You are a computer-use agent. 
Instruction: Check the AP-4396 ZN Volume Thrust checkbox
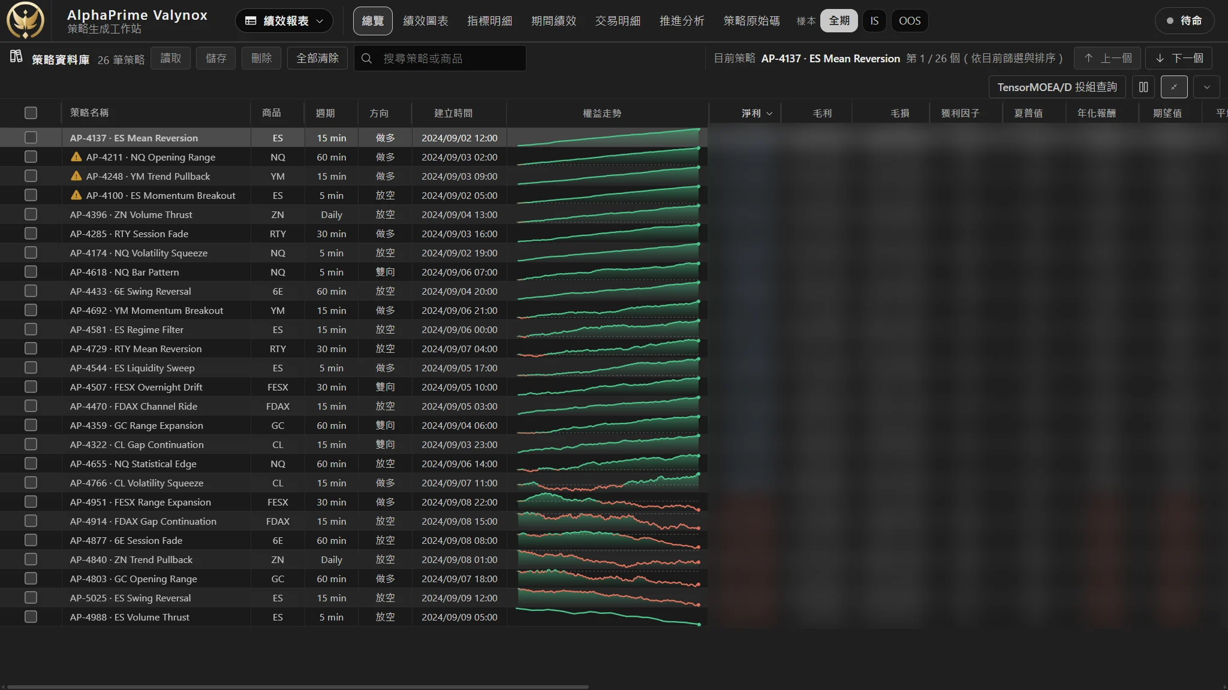(31, 214)
